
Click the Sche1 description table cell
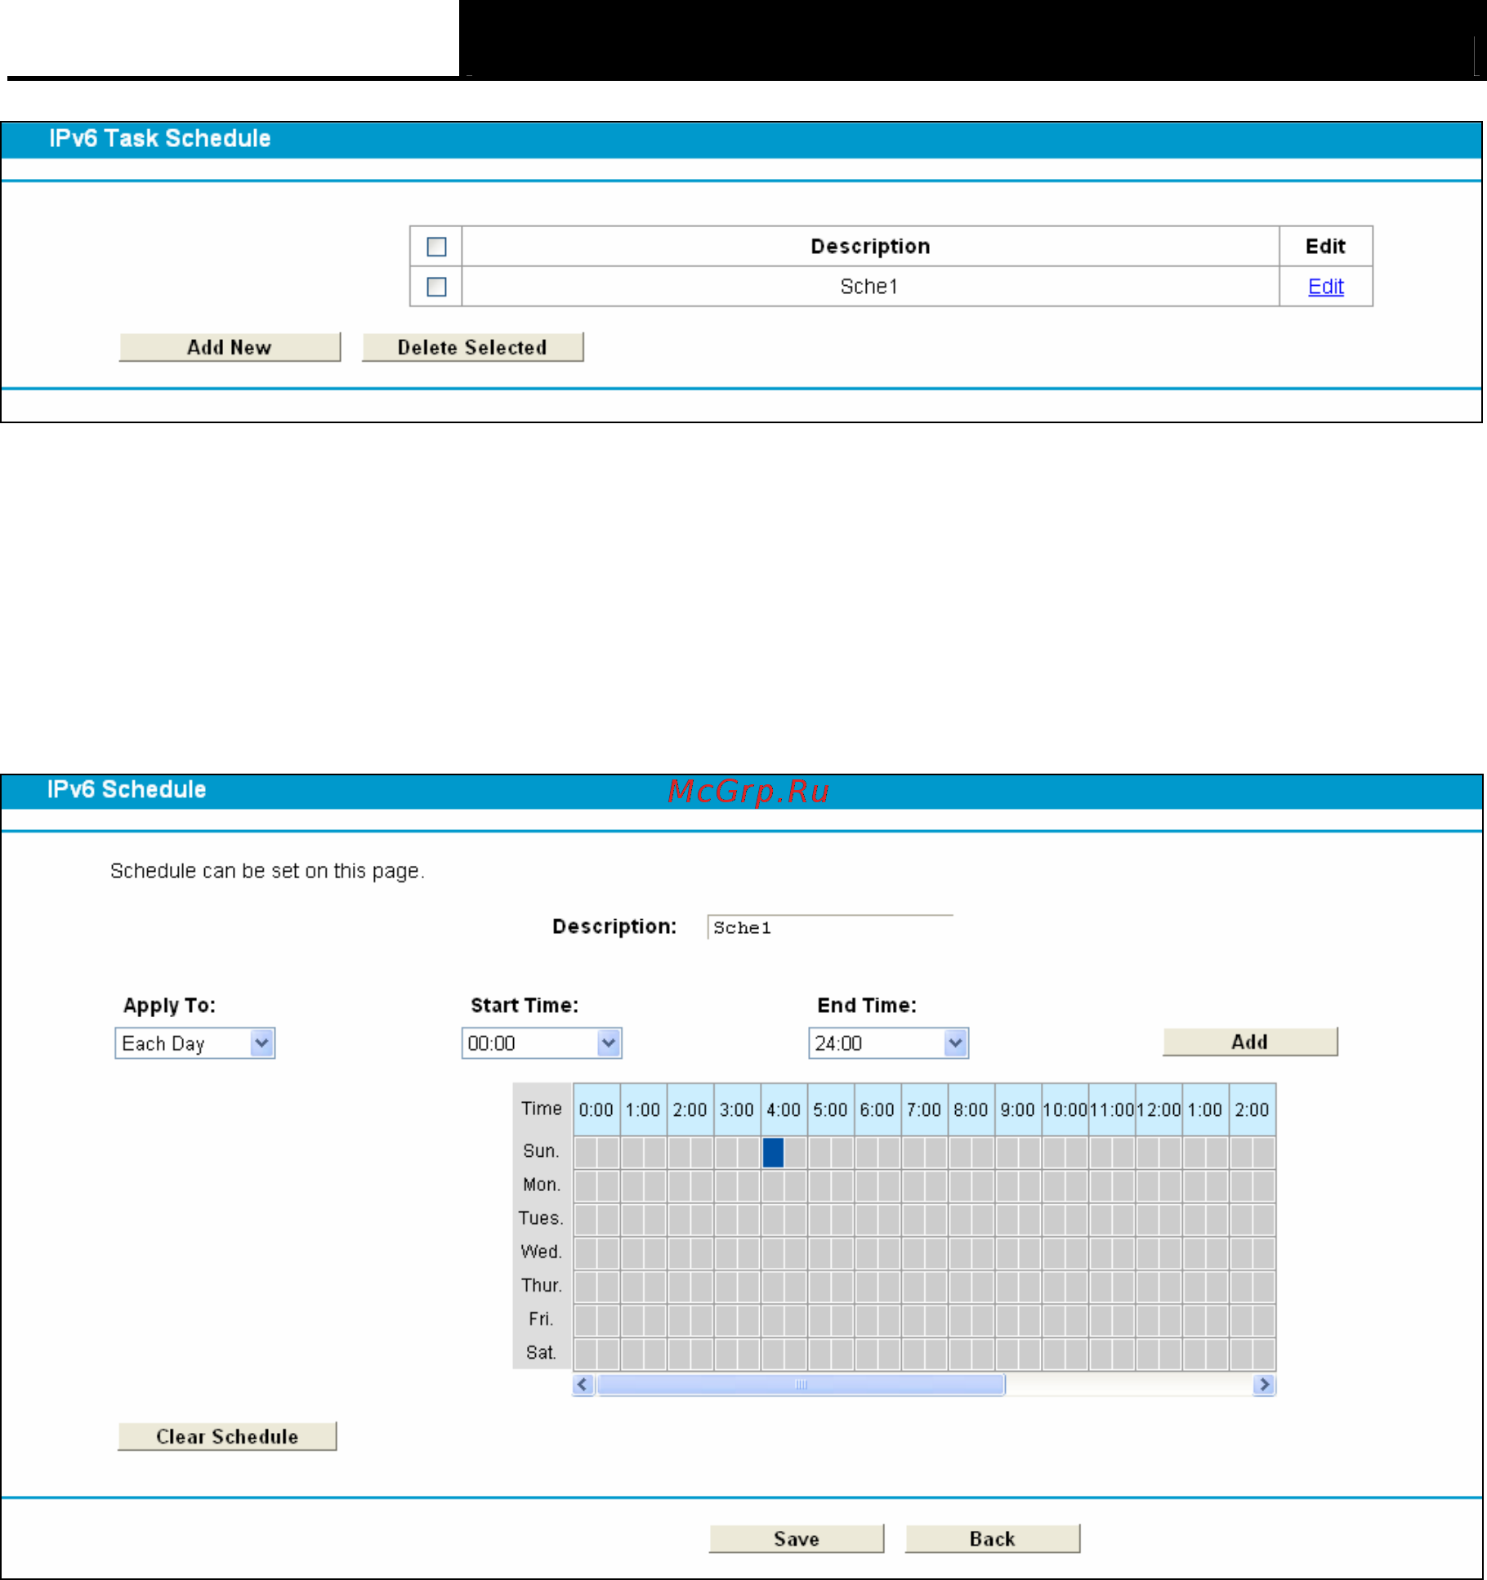(x=870, y=287)
